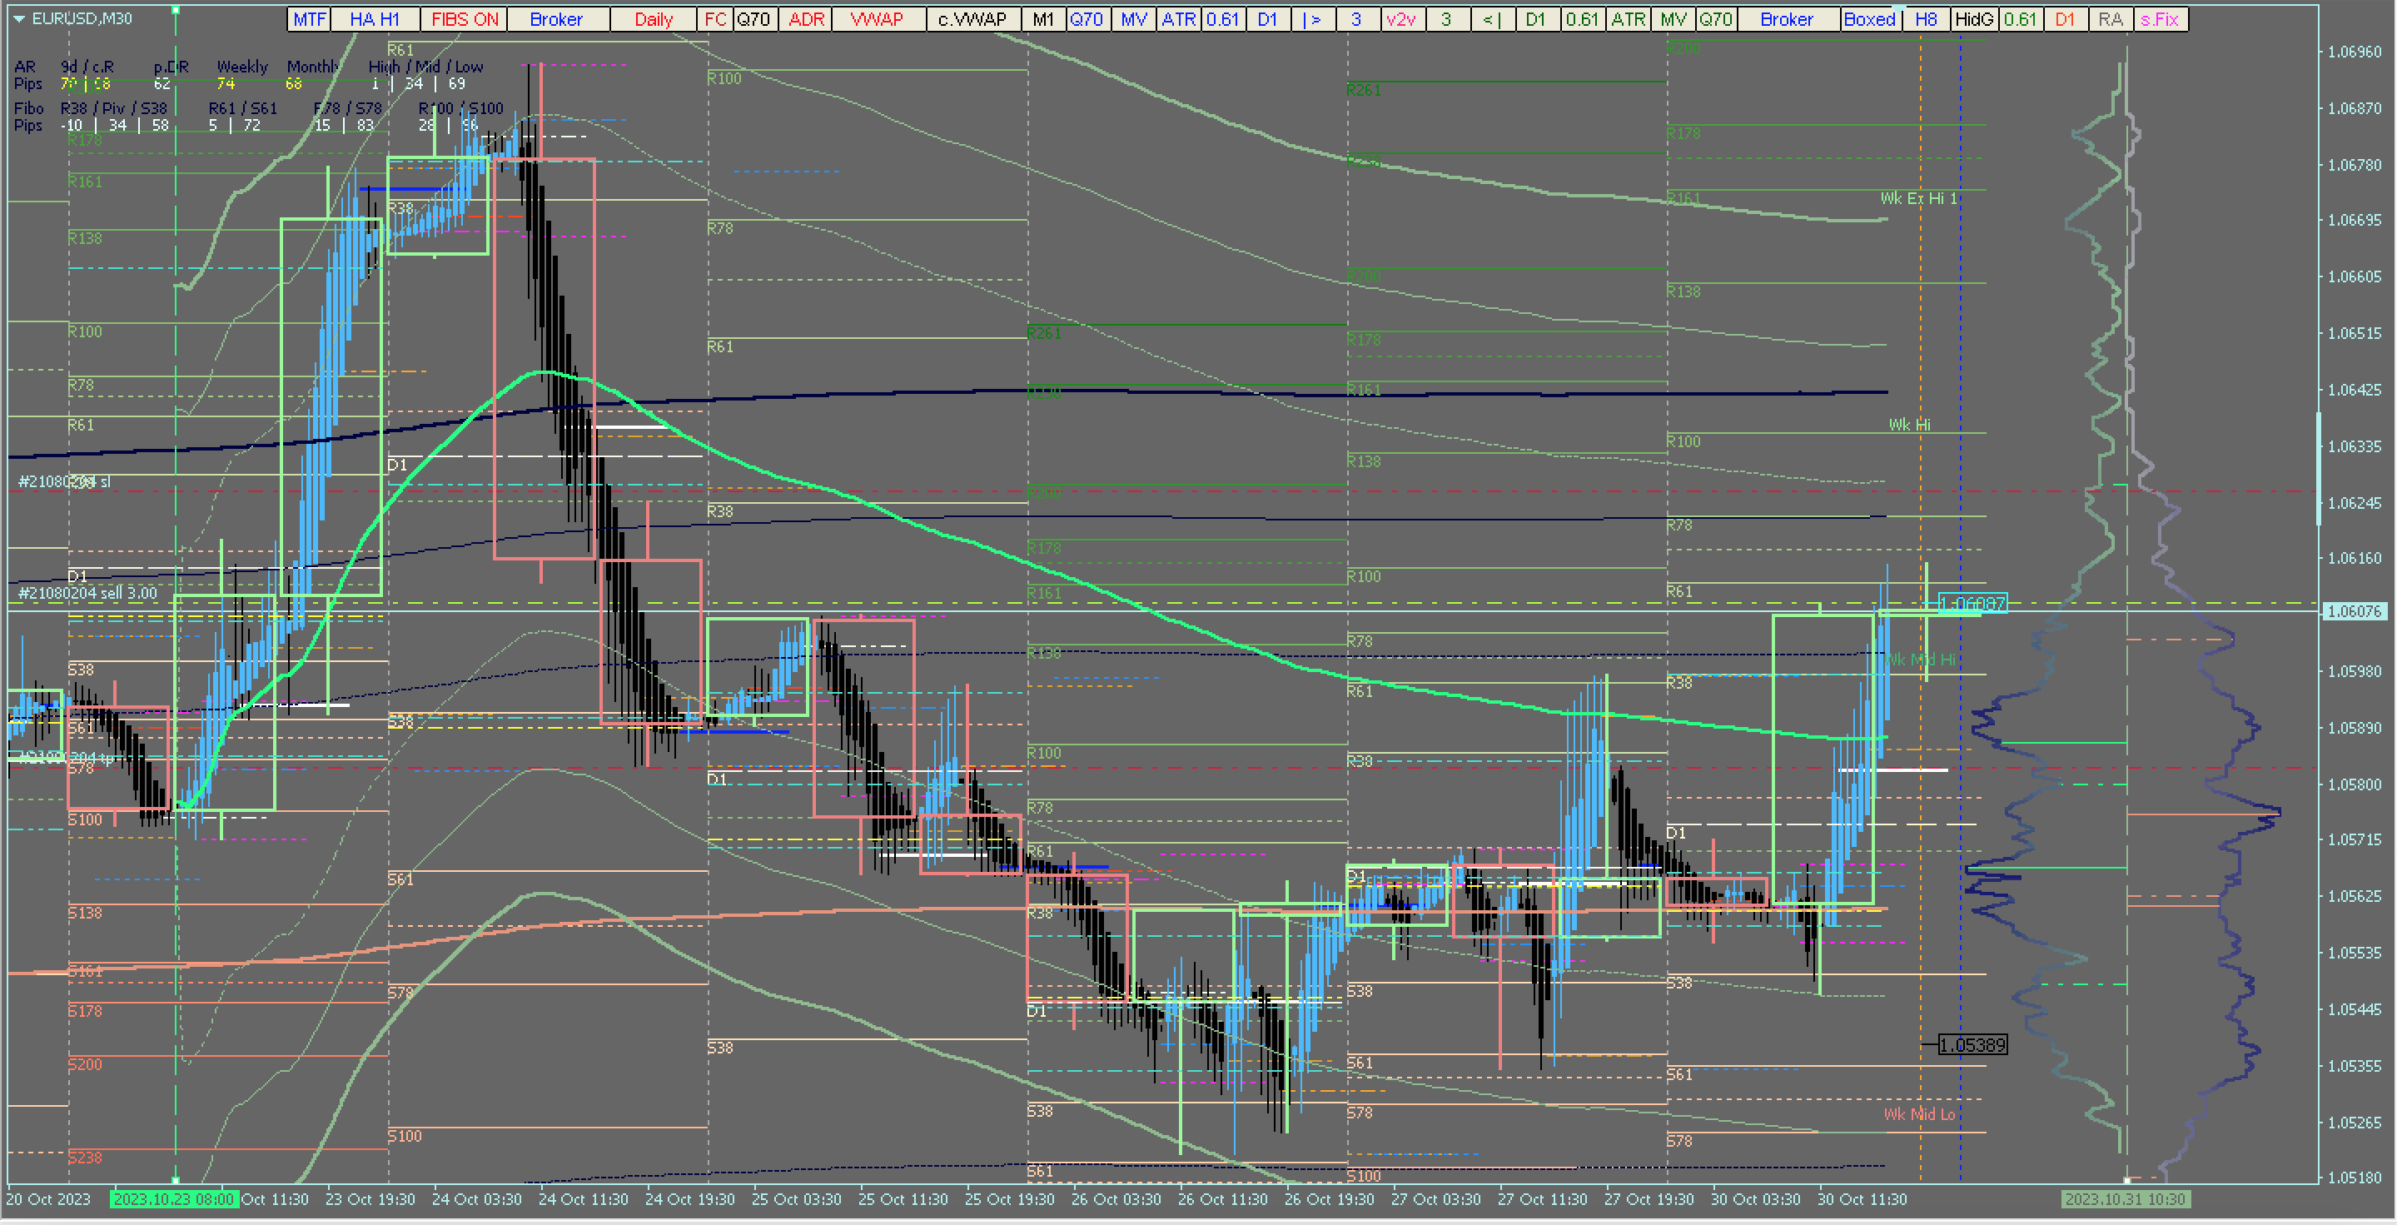
Task: Click the red FC button
Action: coord(714,18)
